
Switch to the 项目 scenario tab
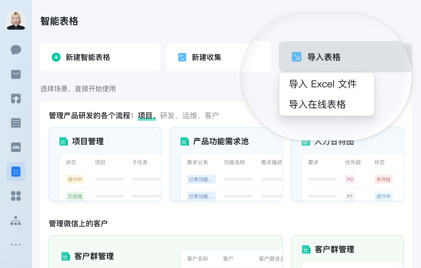coord(145,116)
